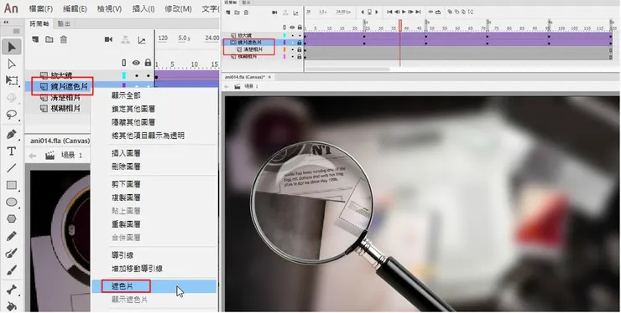
Task: Switch to 輸出 tab in left window
Action: 64,23
